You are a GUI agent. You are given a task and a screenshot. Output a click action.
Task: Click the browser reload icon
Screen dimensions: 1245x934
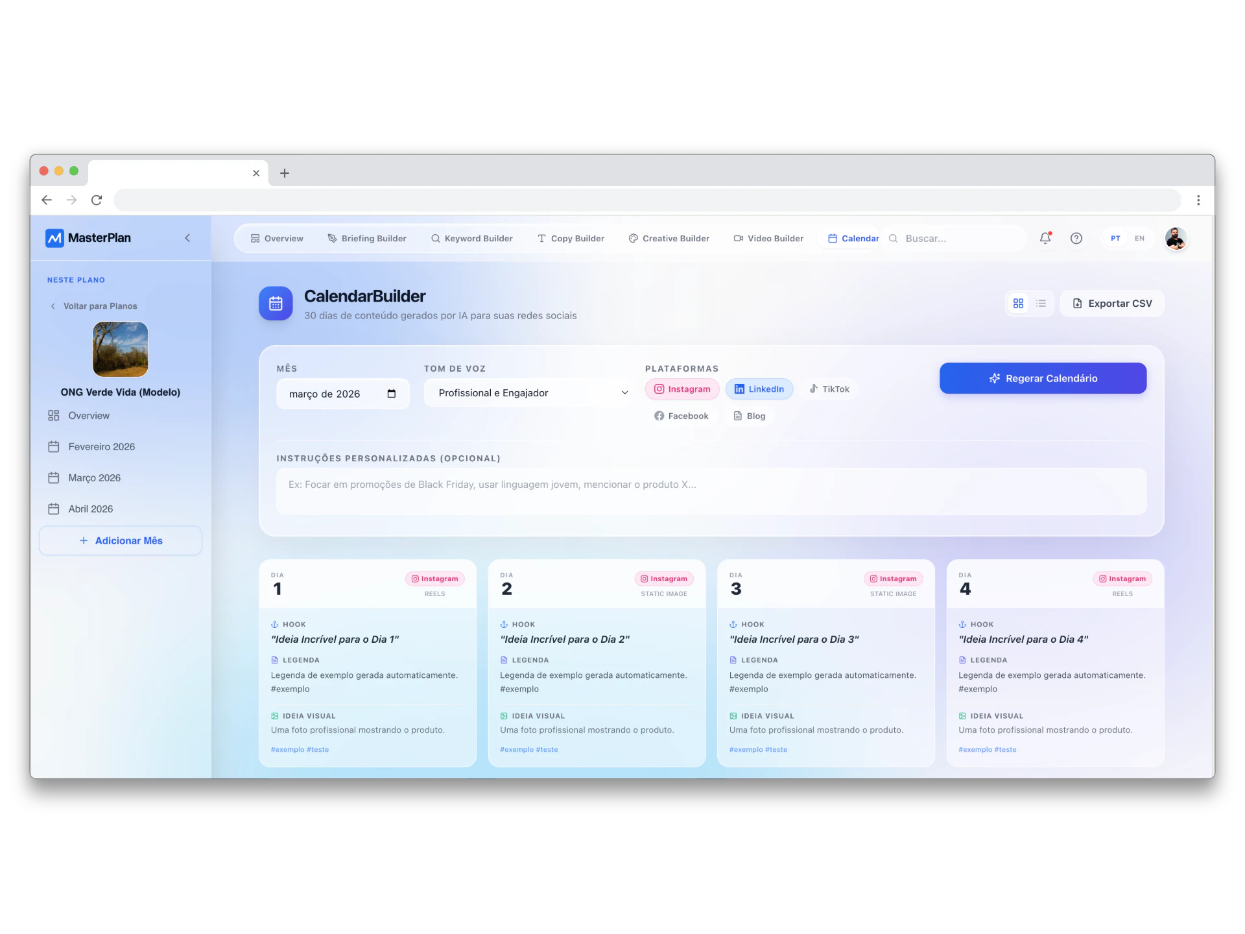pos(97,200)
